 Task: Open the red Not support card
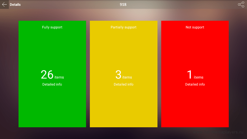tap(195, 74)
